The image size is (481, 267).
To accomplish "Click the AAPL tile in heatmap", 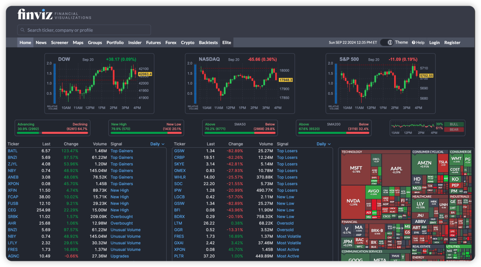I will pyautogui.click(x=396, y=170).
